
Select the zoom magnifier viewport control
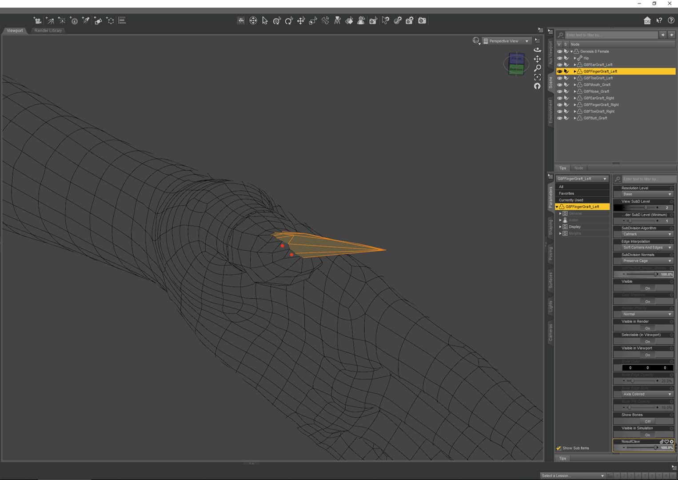537,68
